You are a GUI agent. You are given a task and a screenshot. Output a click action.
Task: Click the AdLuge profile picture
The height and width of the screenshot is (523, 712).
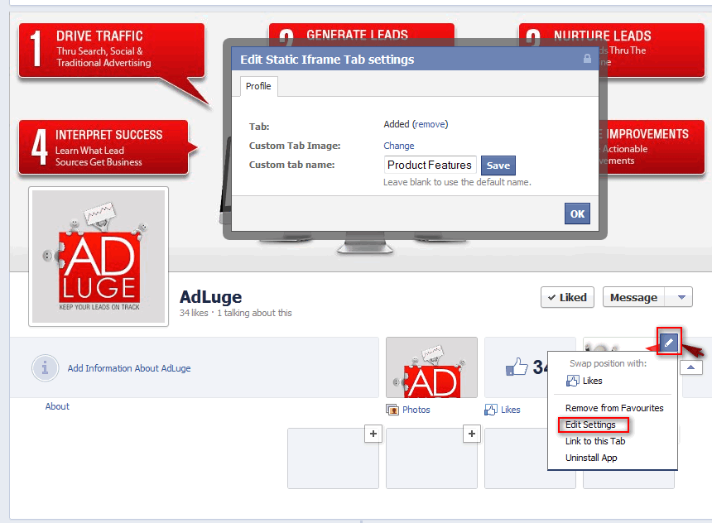pos(99,257)
